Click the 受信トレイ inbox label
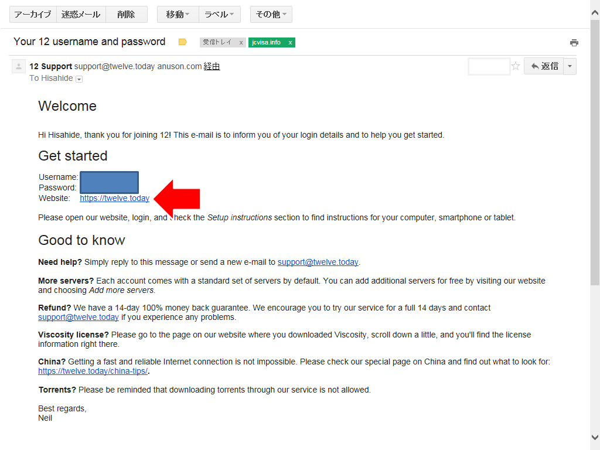The height and width of the screenshot is (450, 600). (217, 42)
